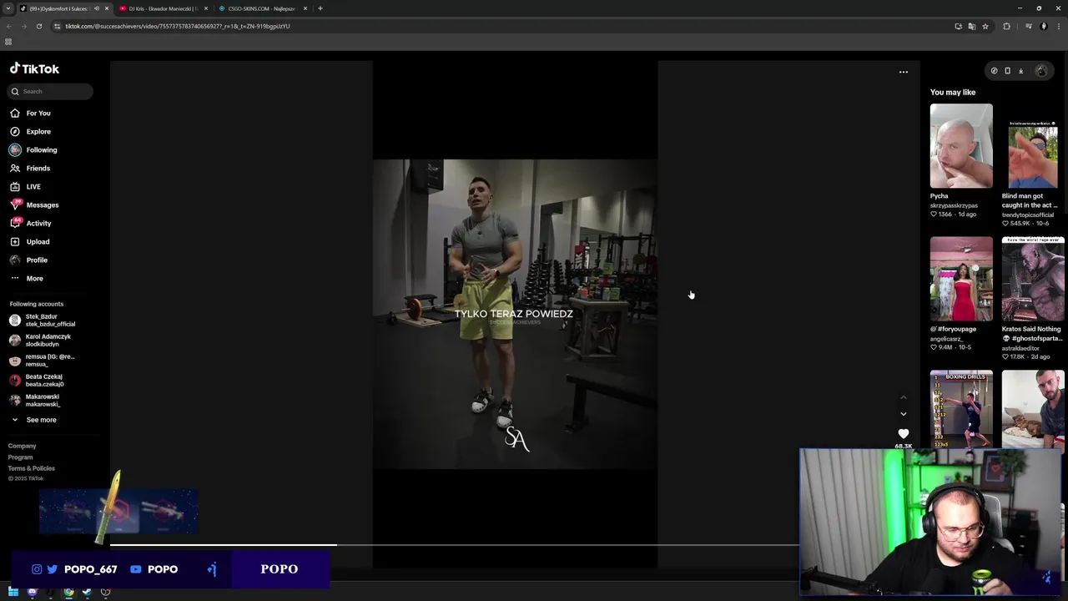
Task: Open the tab search dropdown
Action: point(8,8)
